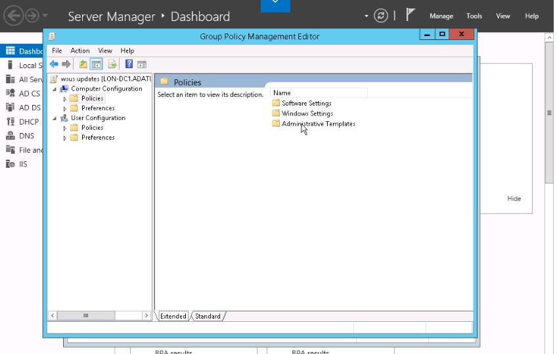Click the Windows Settings folder icon

(x=276, y=113)
